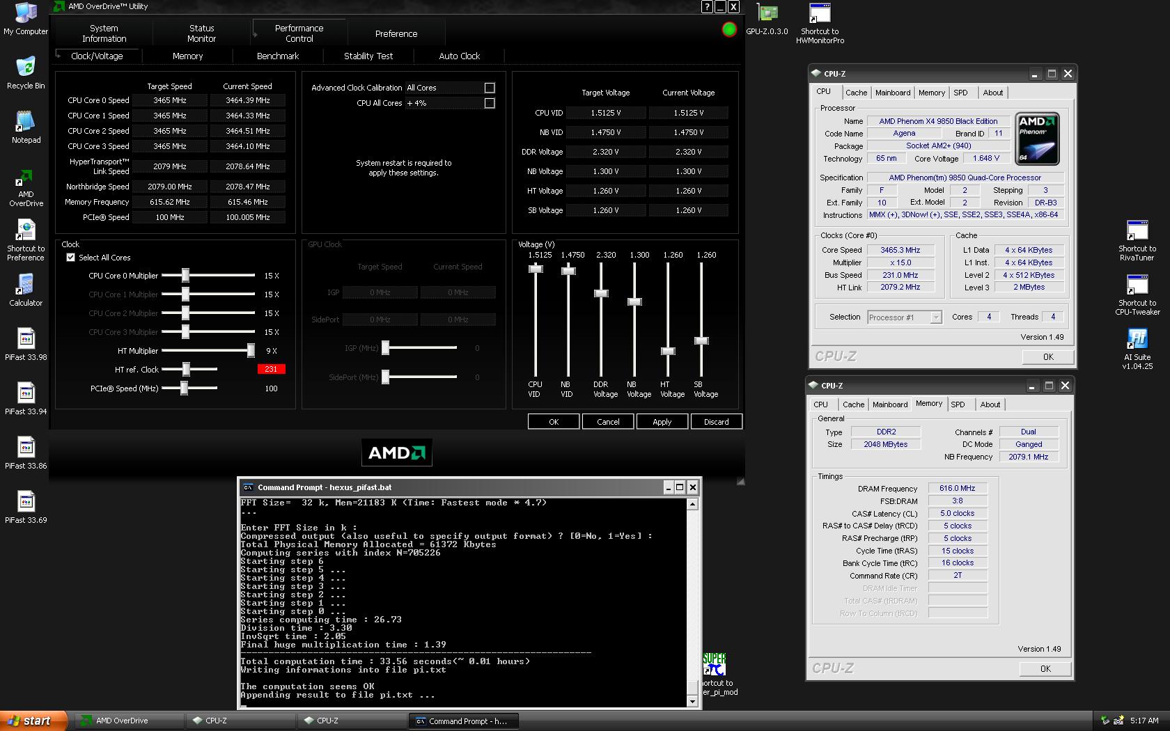Open the PiFast 33.69 file icon
This screenshot has width=1170, height=731.
pyautogui.click(x=26, y=507)
